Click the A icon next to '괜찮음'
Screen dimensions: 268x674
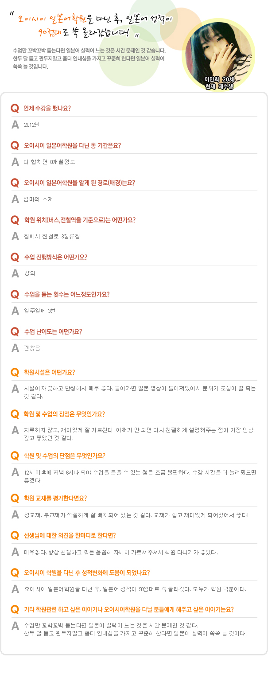[x=15, y=348]
